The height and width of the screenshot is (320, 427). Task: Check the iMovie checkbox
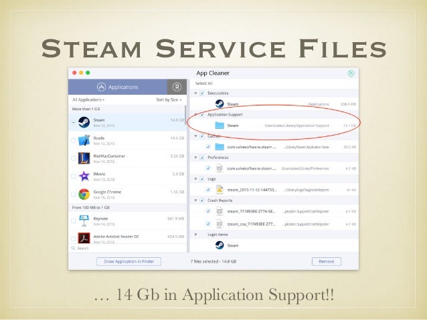[x=73, y=176]
